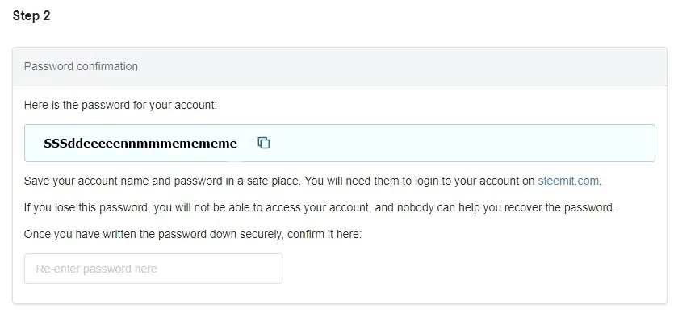This screenshot has width=678, height=317.
Task: Focus the Re-enter password here field
Action: click(153, 269)
